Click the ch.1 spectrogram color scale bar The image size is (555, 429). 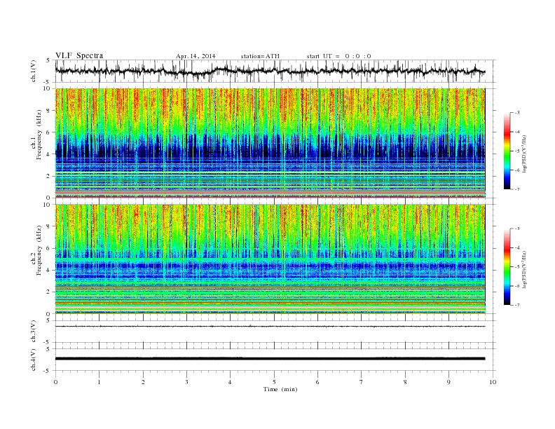pyautogui.click(x=507, y=151)
